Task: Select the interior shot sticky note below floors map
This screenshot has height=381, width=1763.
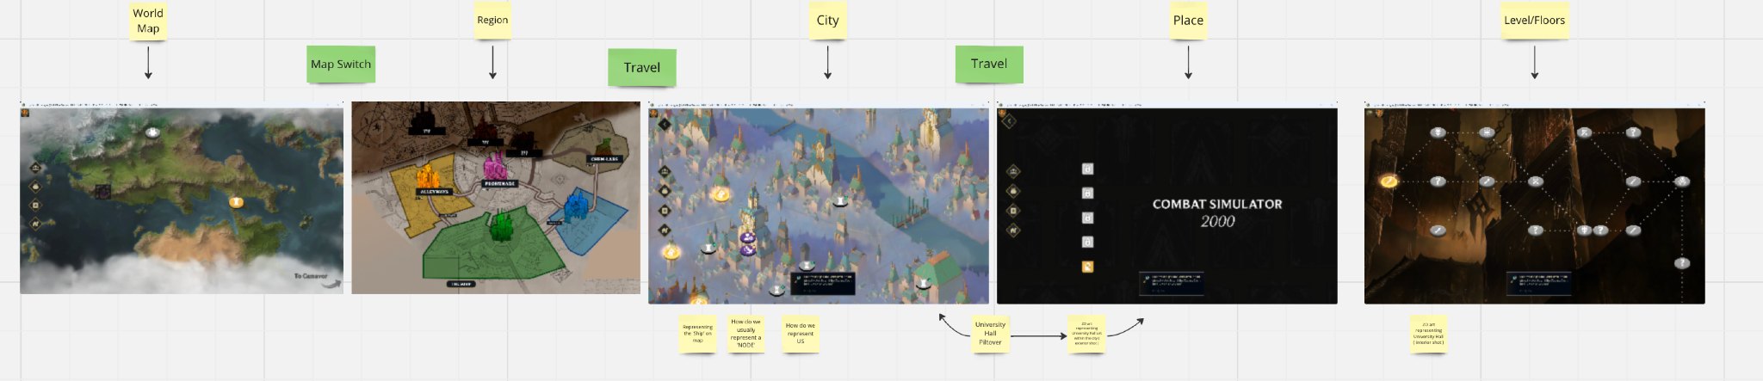Action: 1429,334
